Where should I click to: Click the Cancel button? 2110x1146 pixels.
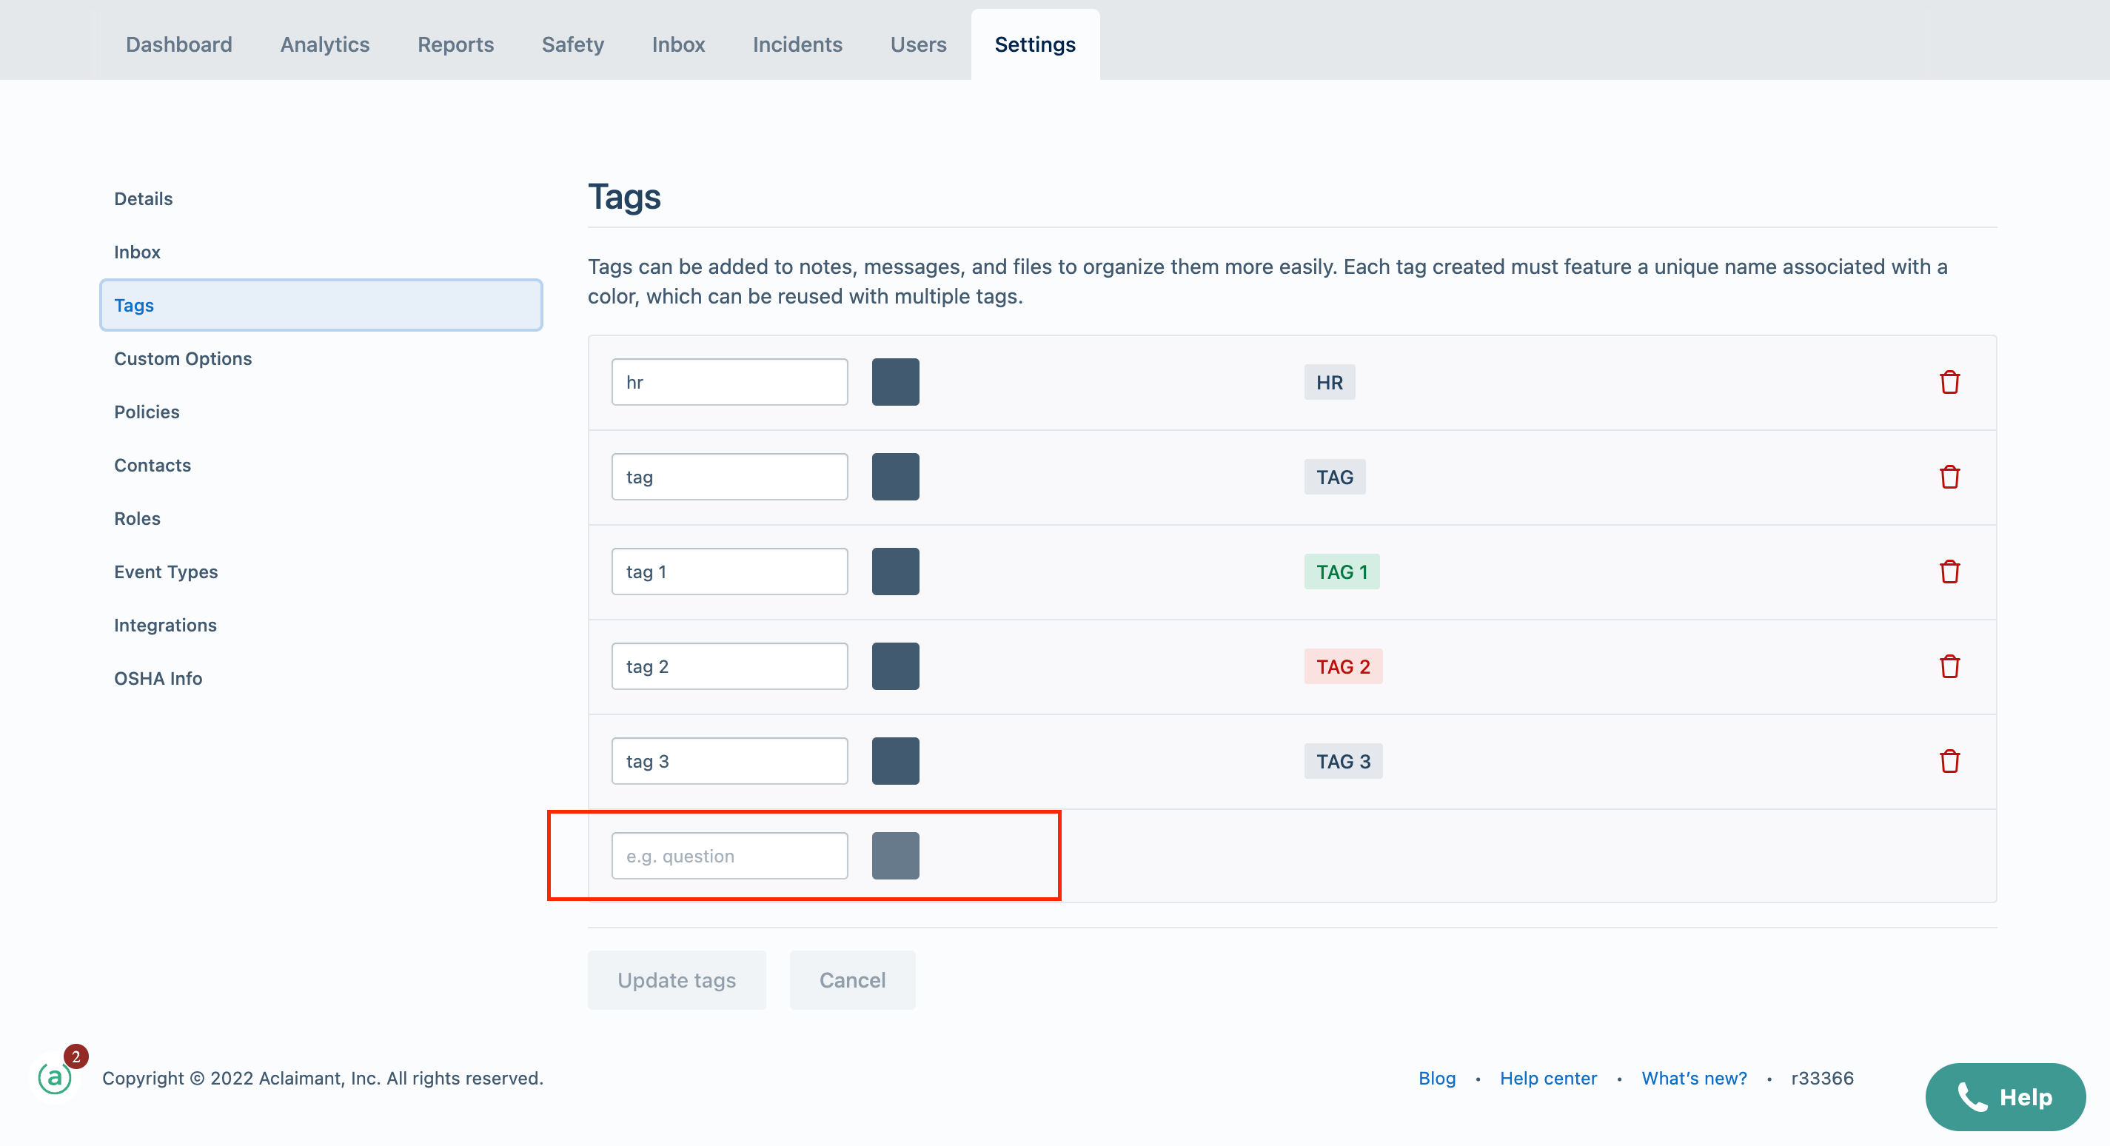(853, 979)
